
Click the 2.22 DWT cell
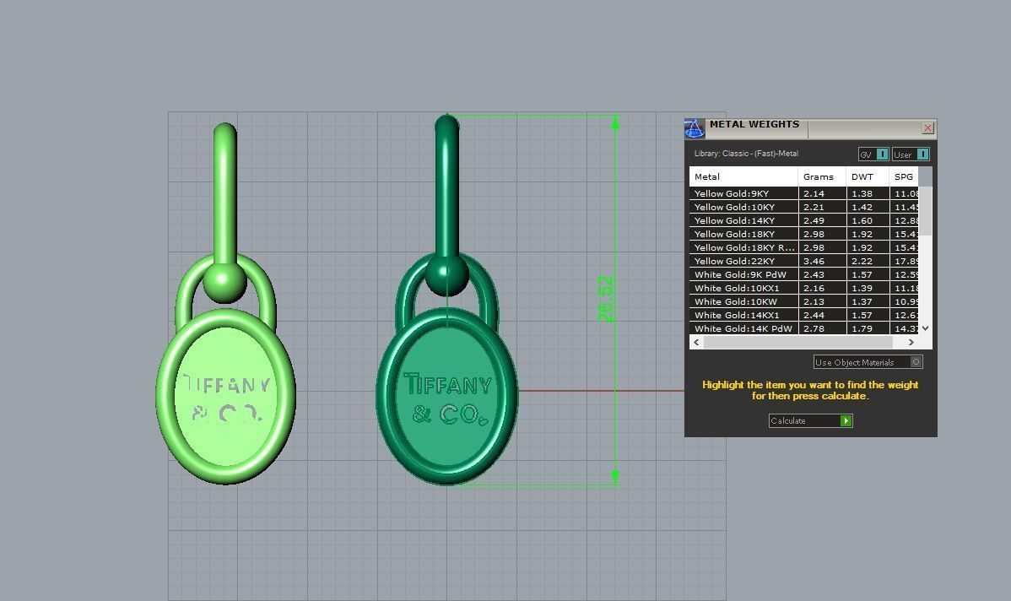click(x=868, y=261)
